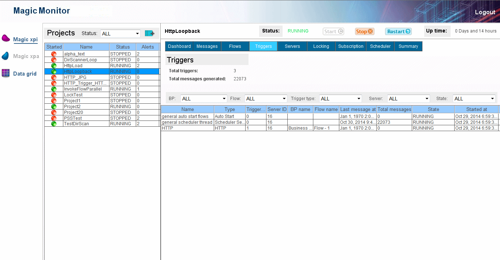The height and width of the screenshot is (260, 500).
Task: Click the red status ball for alpha_text
Action: point(54,54)
